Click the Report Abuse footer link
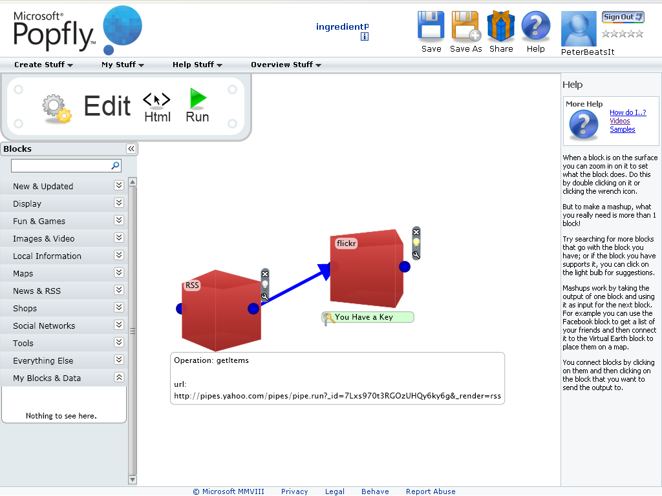The height and width of the screenshot is (496, 662). point(431,491)
